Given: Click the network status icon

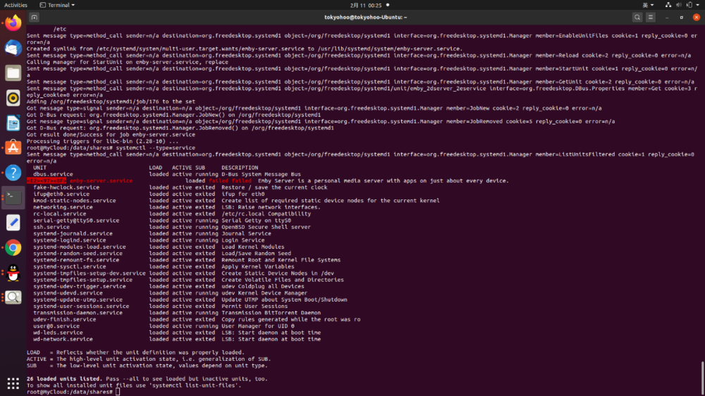Looking at the screenshot, I should [x=668, y=5].
